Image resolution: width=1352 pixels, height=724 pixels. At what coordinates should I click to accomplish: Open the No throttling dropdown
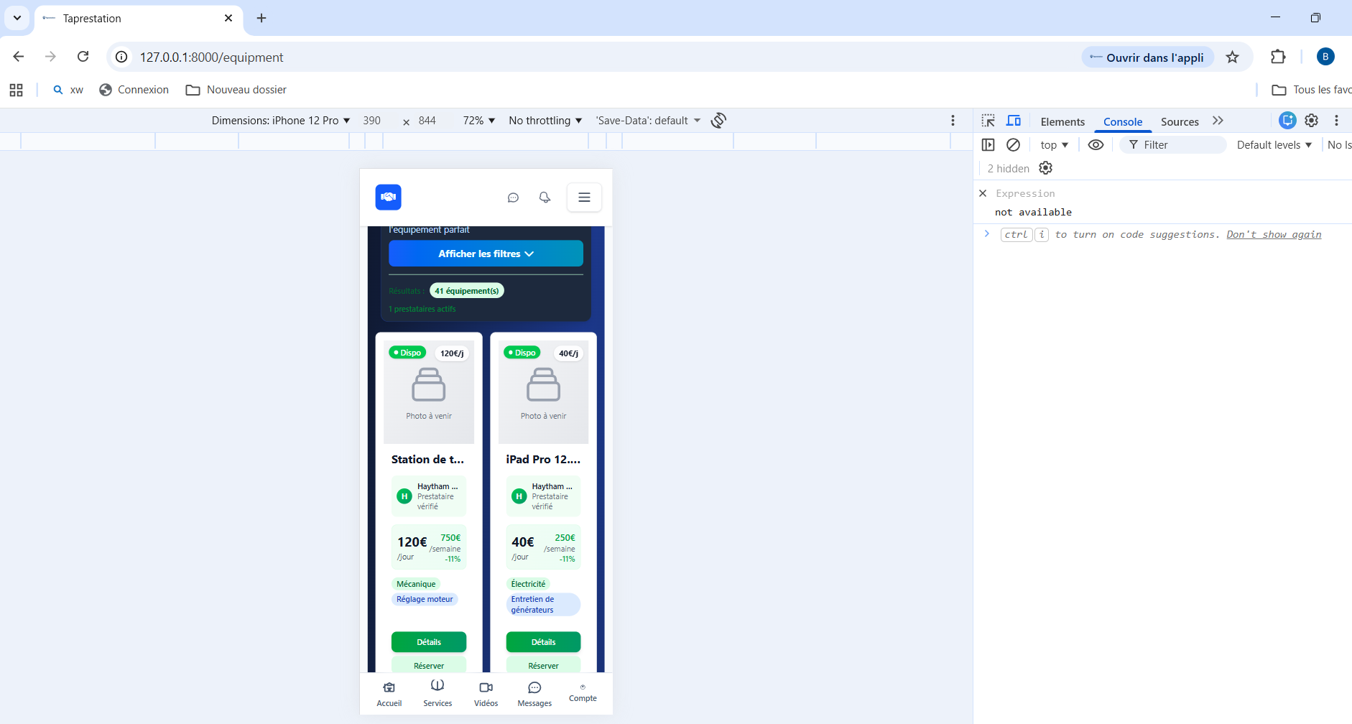(x=545, y=121)
